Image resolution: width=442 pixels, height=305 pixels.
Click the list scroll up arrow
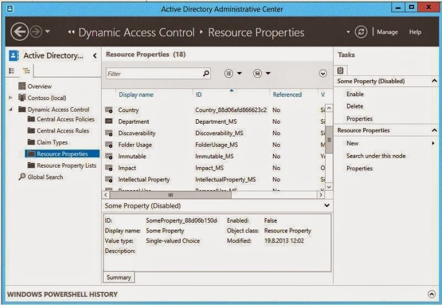(329, 108)
